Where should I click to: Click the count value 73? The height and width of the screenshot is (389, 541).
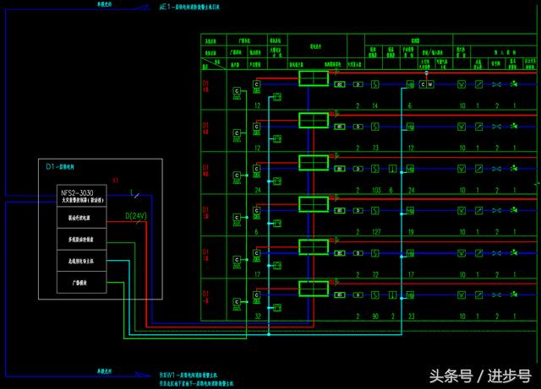click(375, 149)
